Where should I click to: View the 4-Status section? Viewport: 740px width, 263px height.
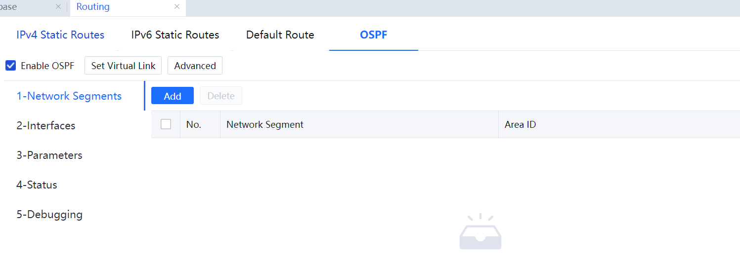coord(37,185)
